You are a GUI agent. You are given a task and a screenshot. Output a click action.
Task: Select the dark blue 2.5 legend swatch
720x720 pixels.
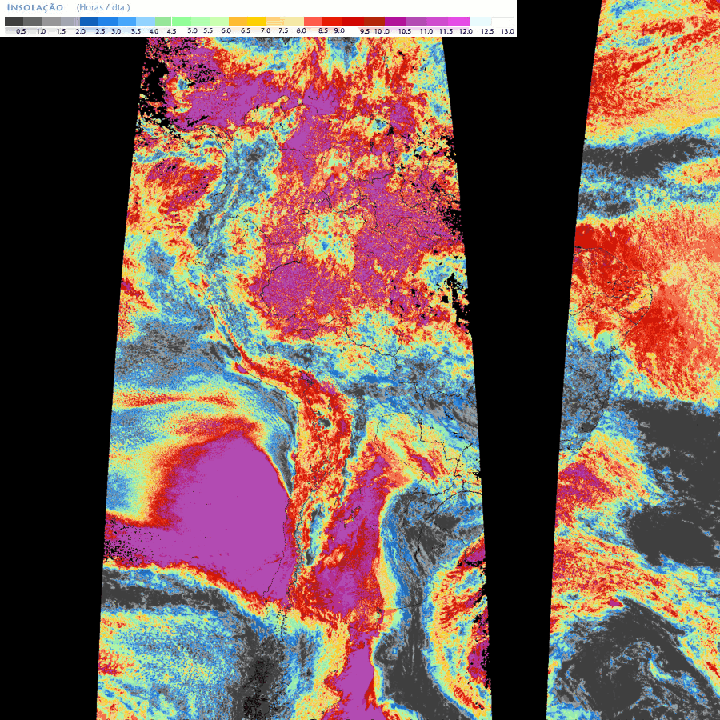88,21
